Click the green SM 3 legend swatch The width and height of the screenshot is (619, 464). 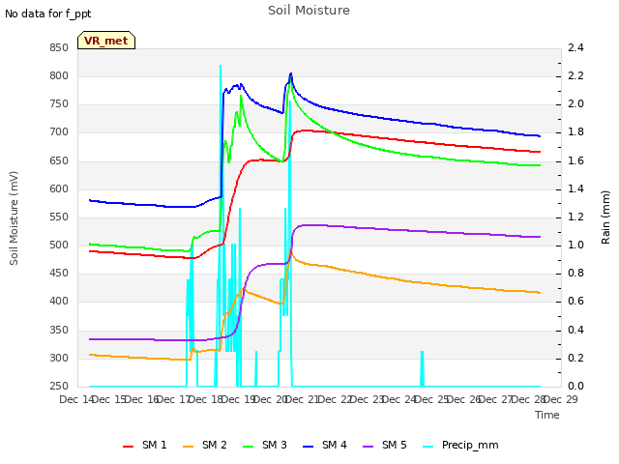point(249,447)
